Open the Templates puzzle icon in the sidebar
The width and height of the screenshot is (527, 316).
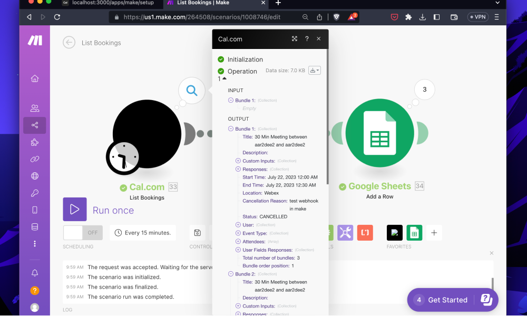pyautogui.click(x=35, y=142)
